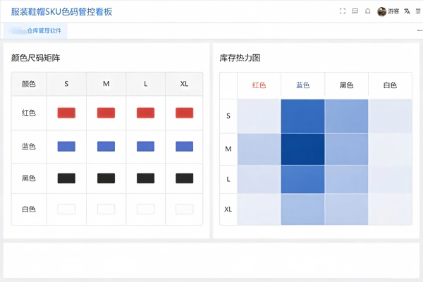Click the 黑色 heatmap column header

[346, 85]
